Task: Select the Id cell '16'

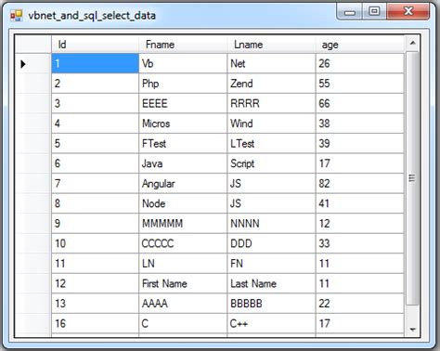Action: (x=96, y=323)
